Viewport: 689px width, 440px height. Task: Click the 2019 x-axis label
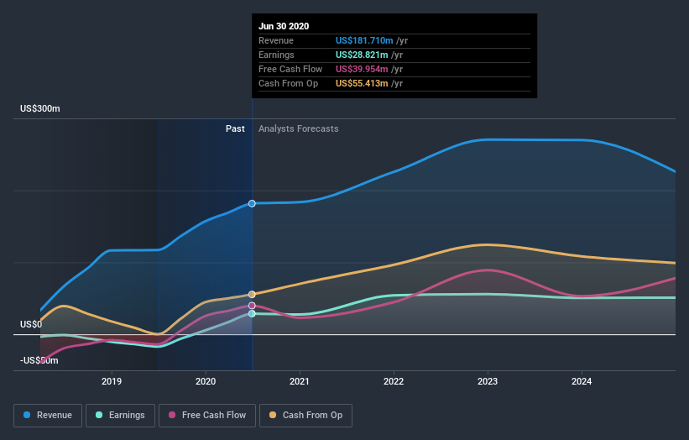coord(112,381)
